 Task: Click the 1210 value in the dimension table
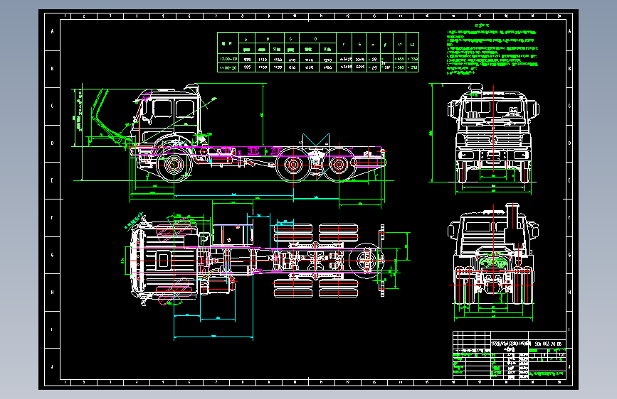point(327,60)
